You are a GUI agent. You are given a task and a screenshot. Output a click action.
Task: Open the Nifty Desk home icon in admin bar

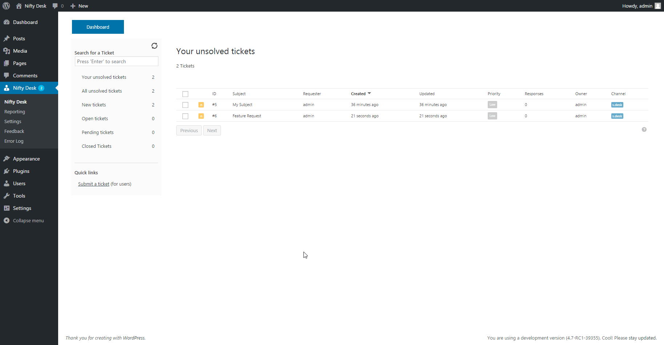pyautogui.click(x=19, y=6)
